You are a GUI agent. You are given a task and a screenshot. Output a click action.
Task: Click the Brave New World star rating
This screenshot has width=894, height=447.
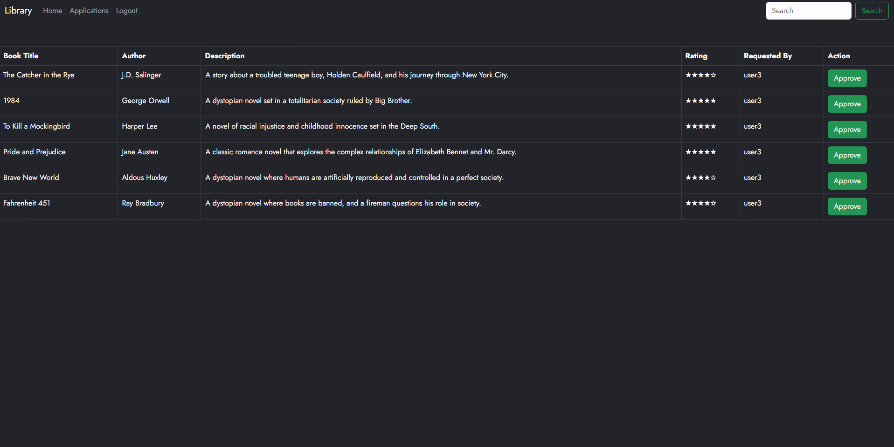tap(700, 178)
